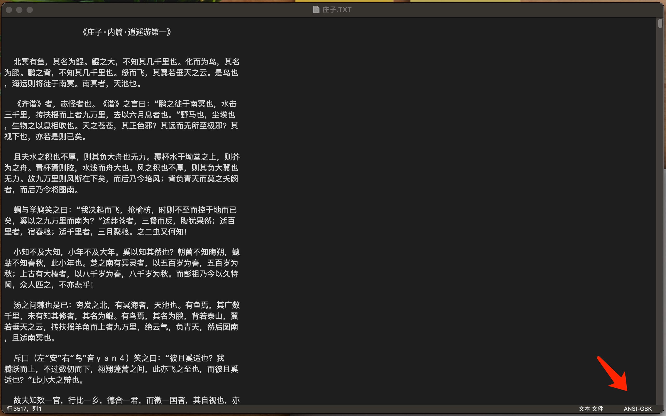Screen dimensions: 666x416
Task: Click the line beginning 且夫水之积也不厚
Action: (x=127, y=157)
